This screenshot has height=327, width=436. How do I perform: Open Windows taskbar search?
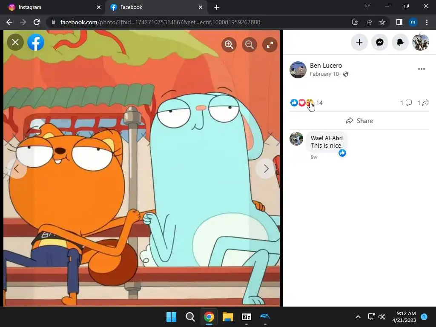(x=190, y=317)
